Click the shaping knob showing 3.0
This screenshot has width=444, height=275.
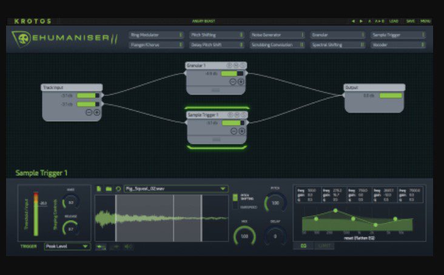pos(71,202)
